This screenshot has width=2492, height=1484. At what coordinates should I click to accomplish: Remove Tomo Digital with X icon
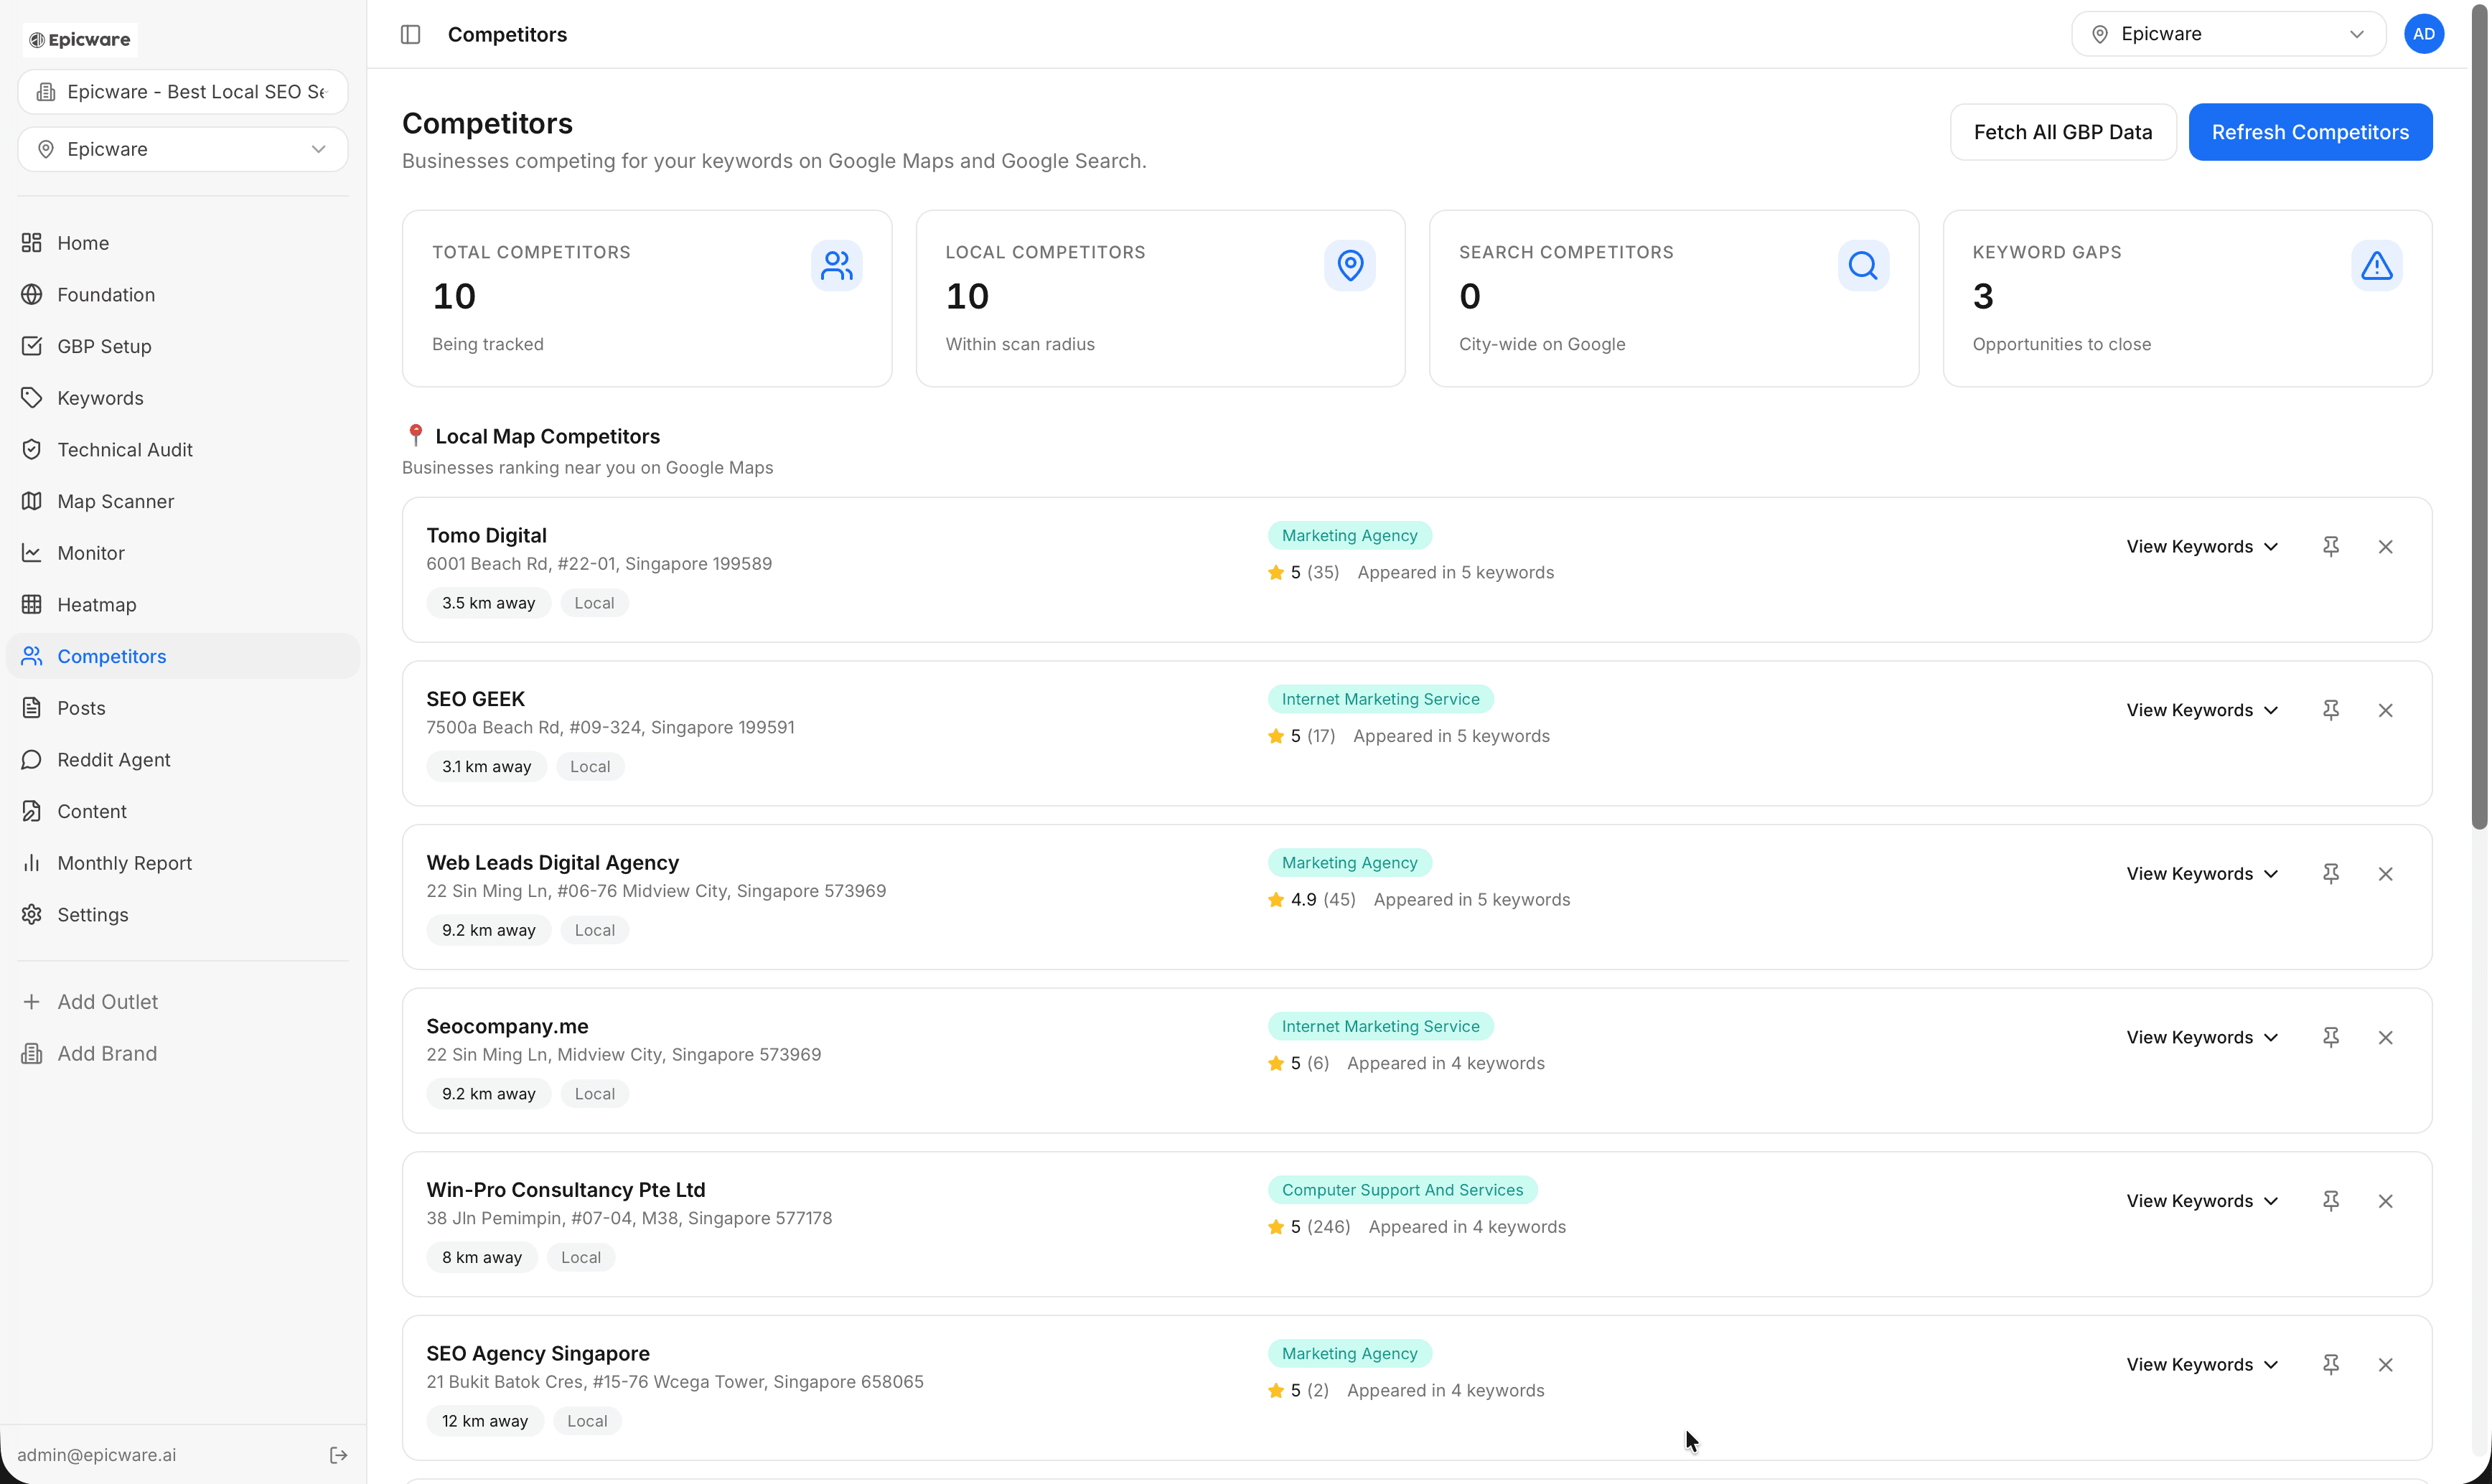2385,546
